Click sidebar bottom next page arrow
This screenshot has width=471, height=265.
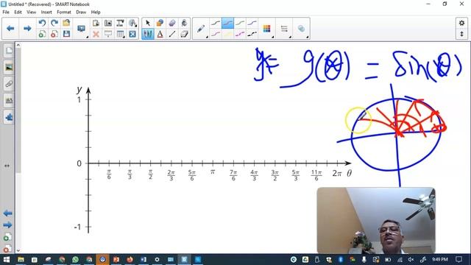click(x=7, y=225)
